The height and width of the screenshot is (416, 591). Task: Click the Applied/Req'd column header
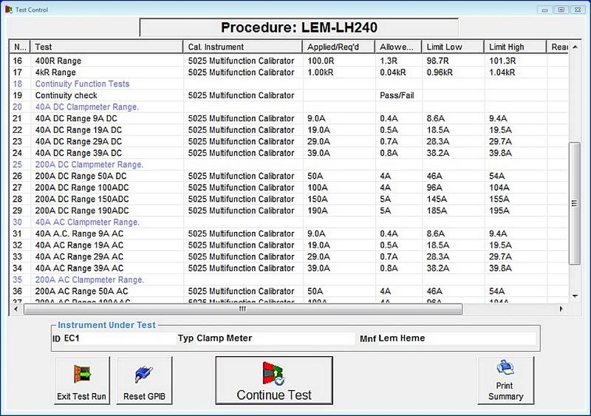coord(338,47)
